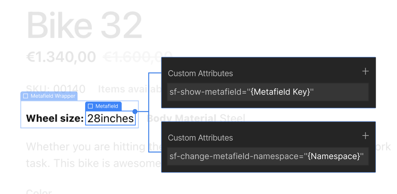Screen dimensions: 397x194
Task: Click the SKU: 00140 text
Action: (x=56, y=89)
